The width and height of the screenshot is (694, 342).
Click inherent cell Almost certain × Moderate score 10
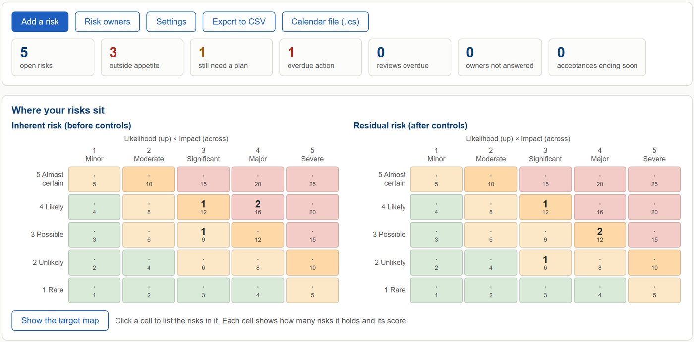[149, 179]
